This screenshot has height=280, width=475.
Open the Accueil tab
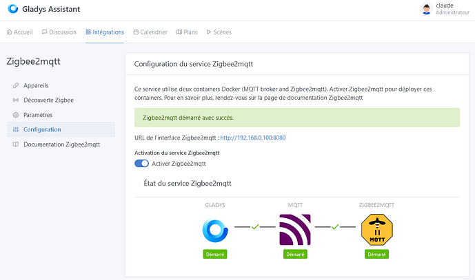point(19,32)
